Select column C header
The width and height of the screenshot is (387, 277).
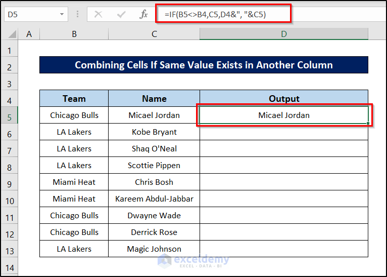[154, 34]
